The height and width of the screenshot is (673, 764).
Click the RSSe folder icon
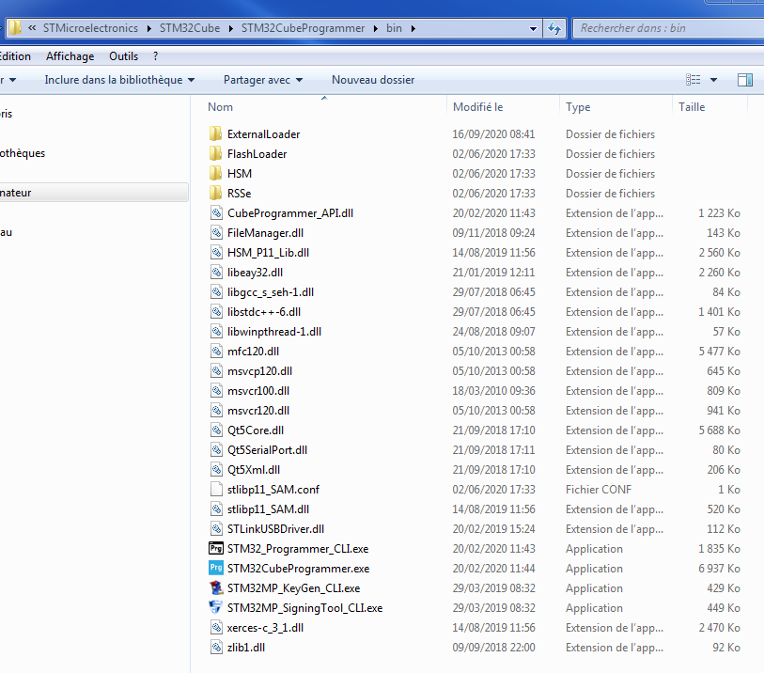[x=215, y=194]
